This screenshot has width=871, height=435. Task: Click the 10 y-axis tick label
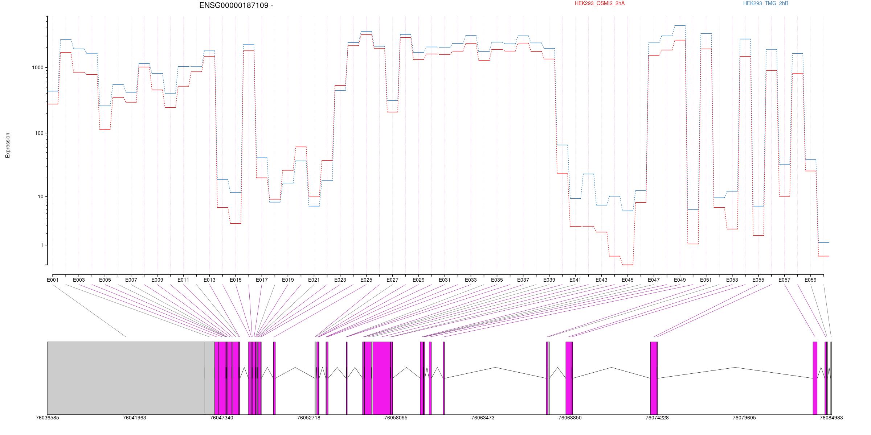[x=41, y=196]
